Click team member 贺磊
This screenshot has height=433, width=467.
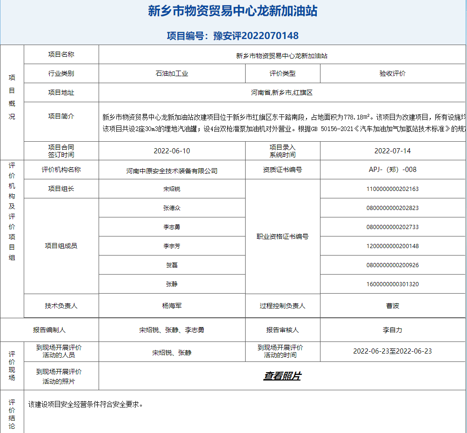(172, 265)
